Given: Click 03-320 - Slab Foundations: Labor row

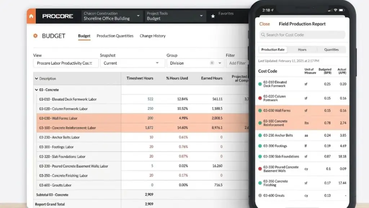Looking at the screenshot, I should coord(142,156).
